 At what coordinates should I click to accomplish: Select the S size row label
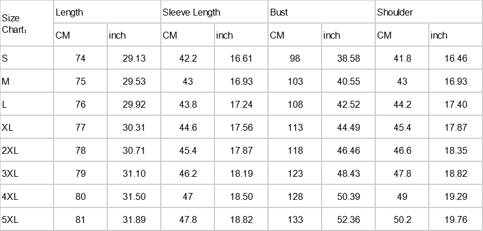point(5,58)
